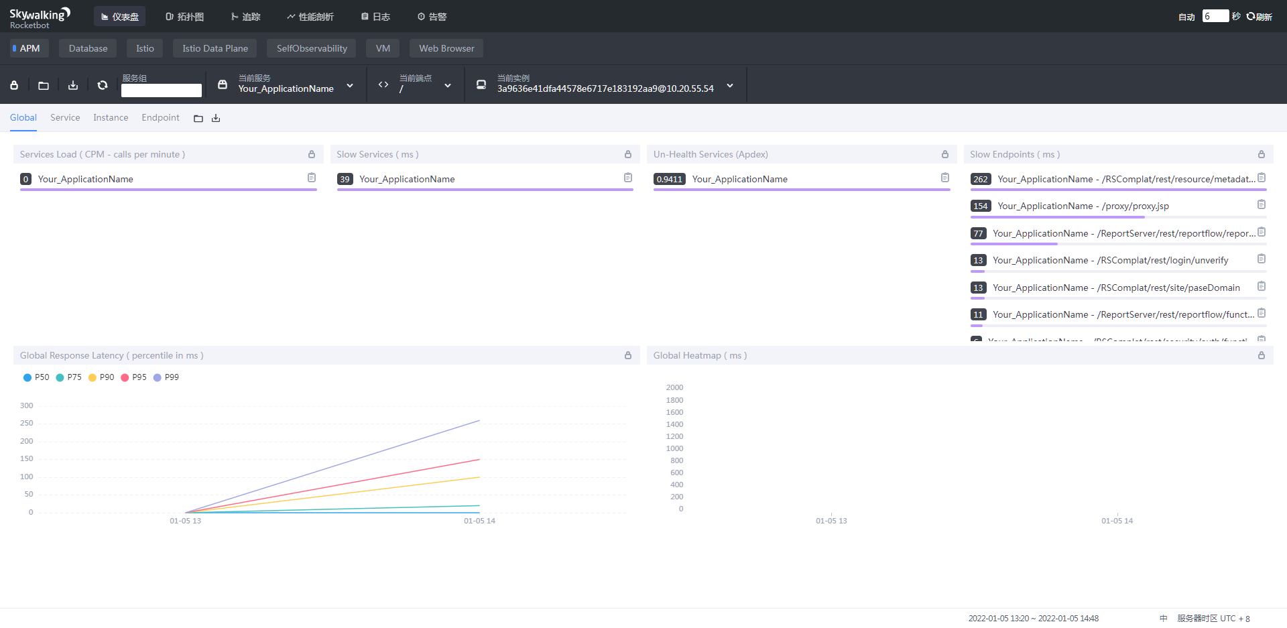Toggle P99 series in latency legend
Viewport: 1287px width, 628px height.
click(x=166, y=377)
